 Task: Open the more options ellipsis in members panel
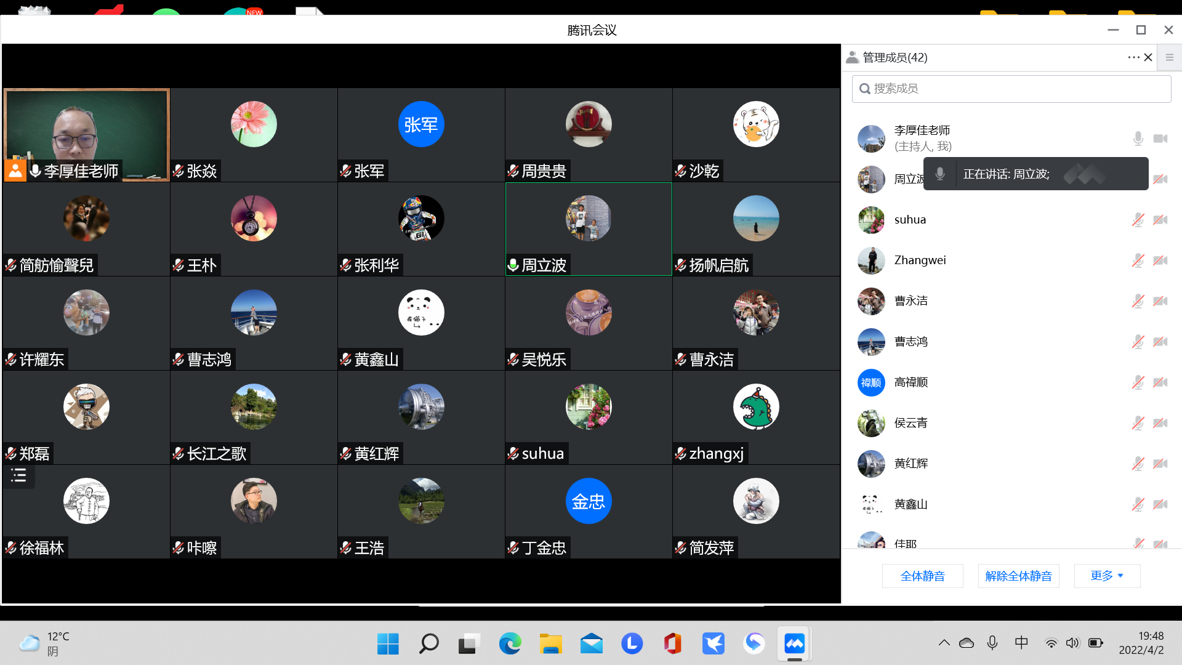coord(1133,57)
